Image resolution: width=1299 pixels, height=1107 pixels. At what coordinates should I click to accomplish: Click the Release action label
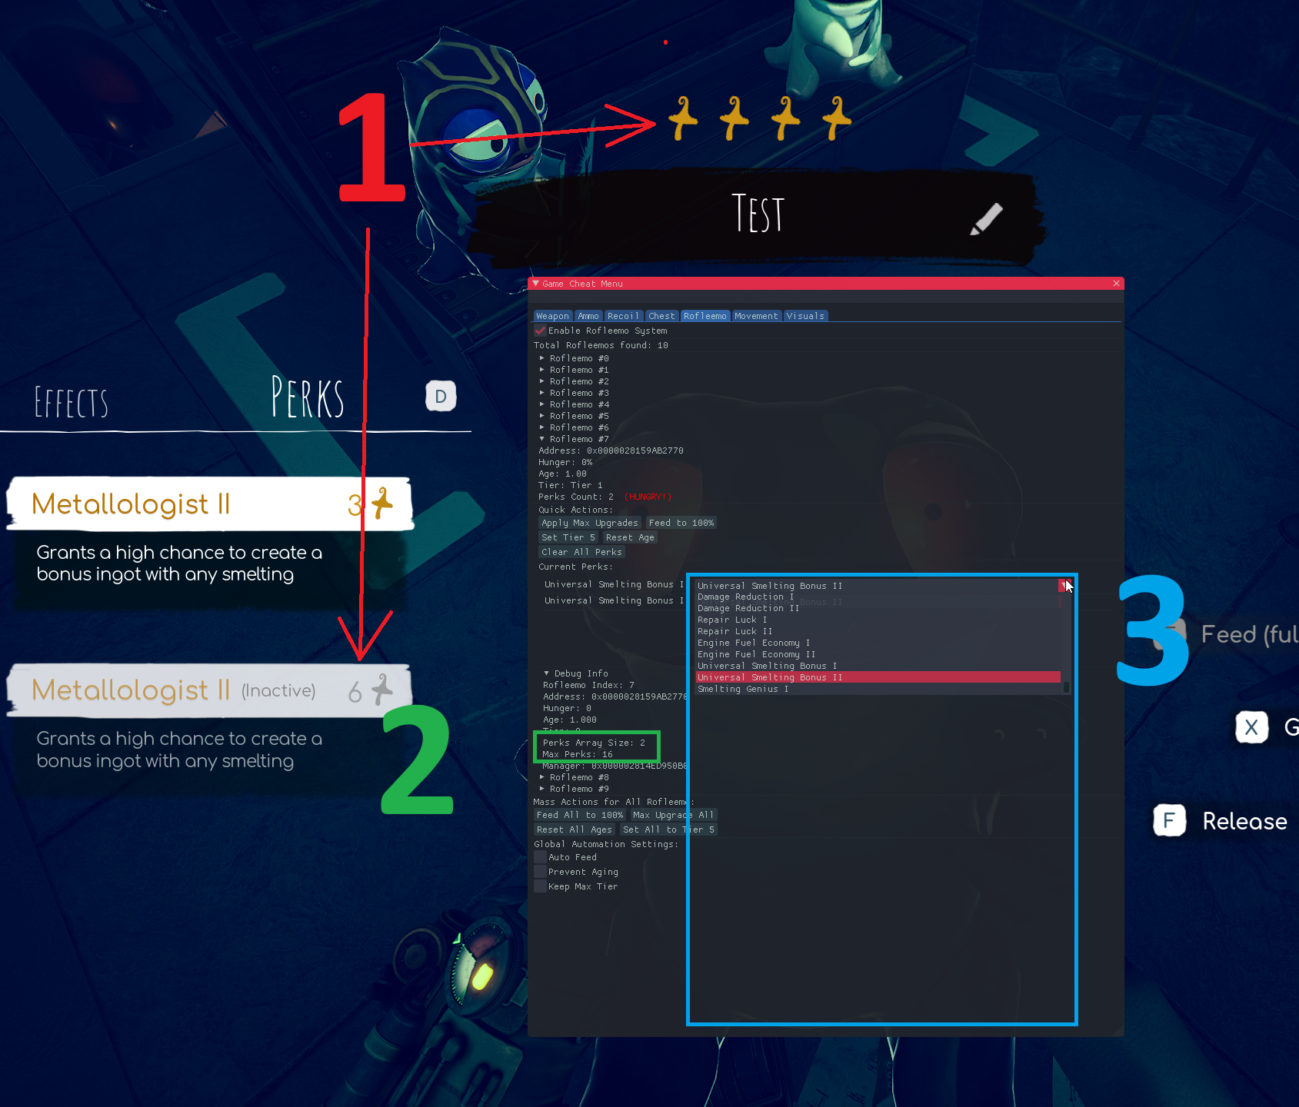(1244, 821)
